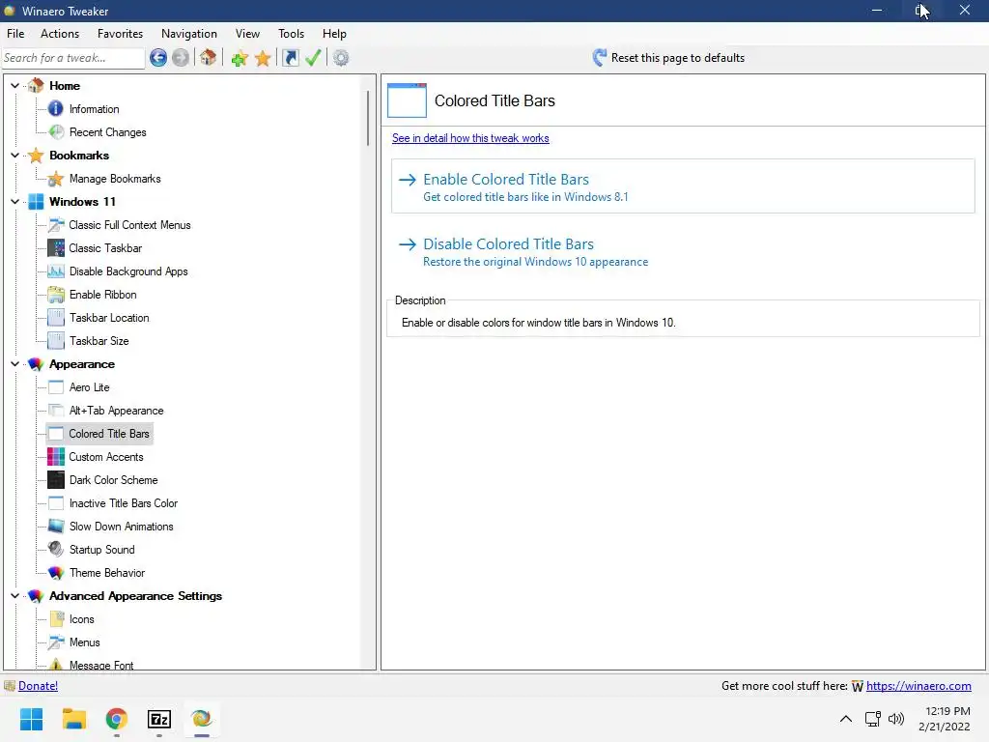This screenshot has height=742, width=989.
Task: Collapse the Bookmarks tree node
Action: [15, 156]
